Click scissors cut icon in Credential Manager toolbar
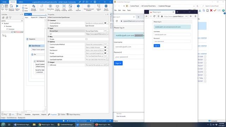Screen dimensions: 226x127 pos(200,10)
